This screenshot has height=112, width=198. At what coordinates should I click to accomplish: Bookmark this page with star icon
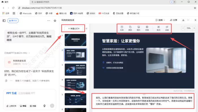[x=195, y=8]
